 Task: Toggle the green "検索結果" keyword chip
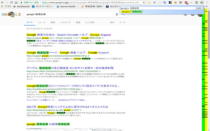tap(137, 11)
